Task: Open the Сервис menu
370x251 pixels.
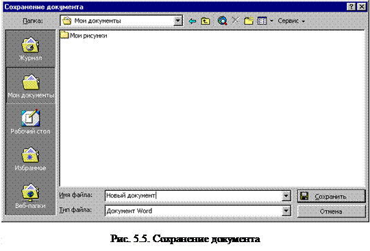Action: (x=291, y=21)
